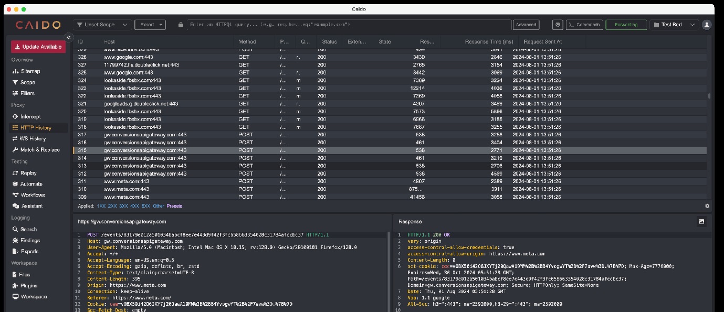Toggle the Forwarding intercept status button
The image size is (724, 312).
[626, 25]
